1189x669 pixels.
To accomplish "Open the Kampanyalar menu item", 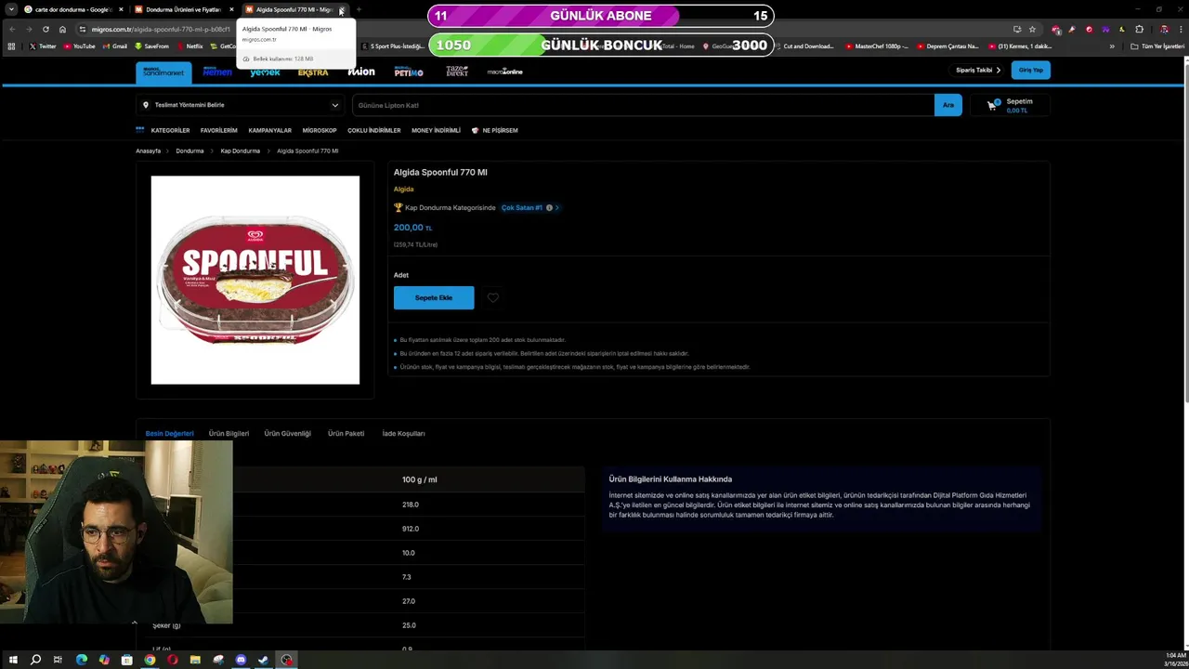I will (x=269, y=130).
